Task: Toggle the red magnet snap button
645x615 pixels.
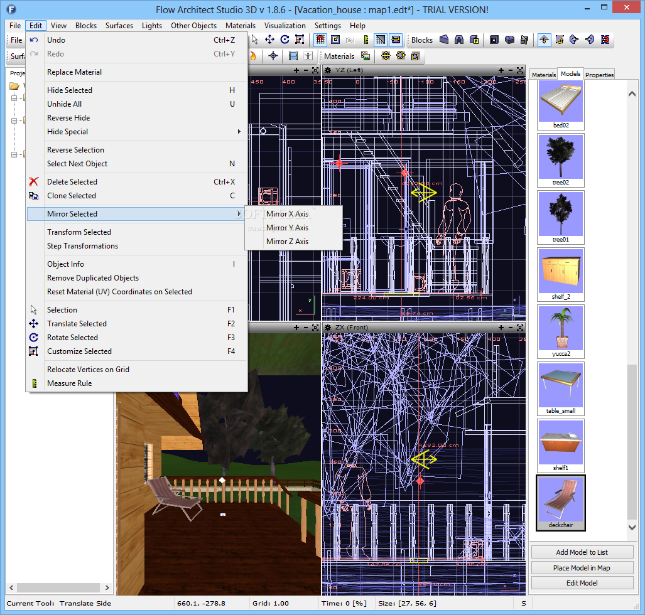Action: [x=320, y=40]
